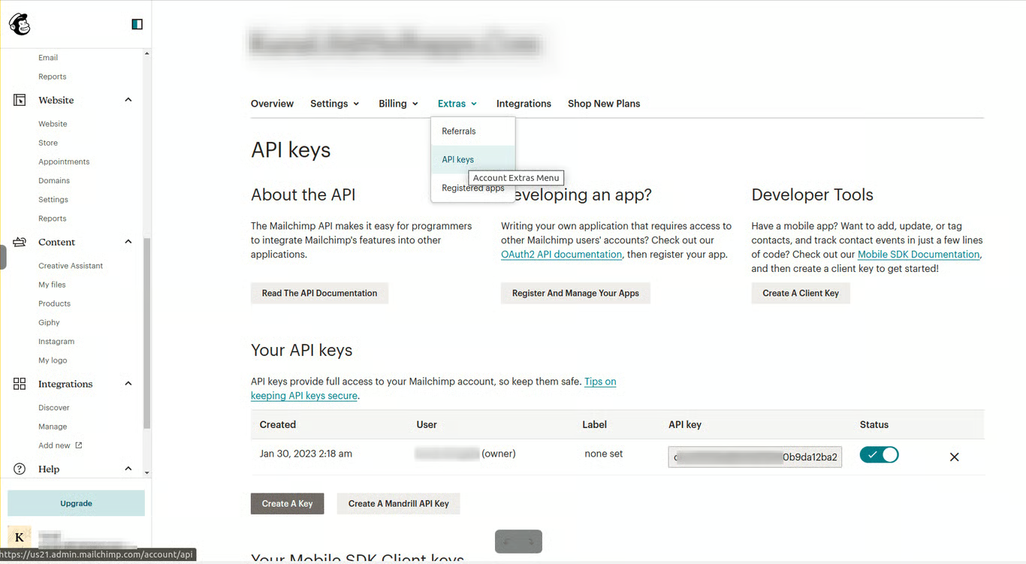
Task: Click Create A Mandrill API Key button
Action: pyautogui.click(x=398, y=503)
